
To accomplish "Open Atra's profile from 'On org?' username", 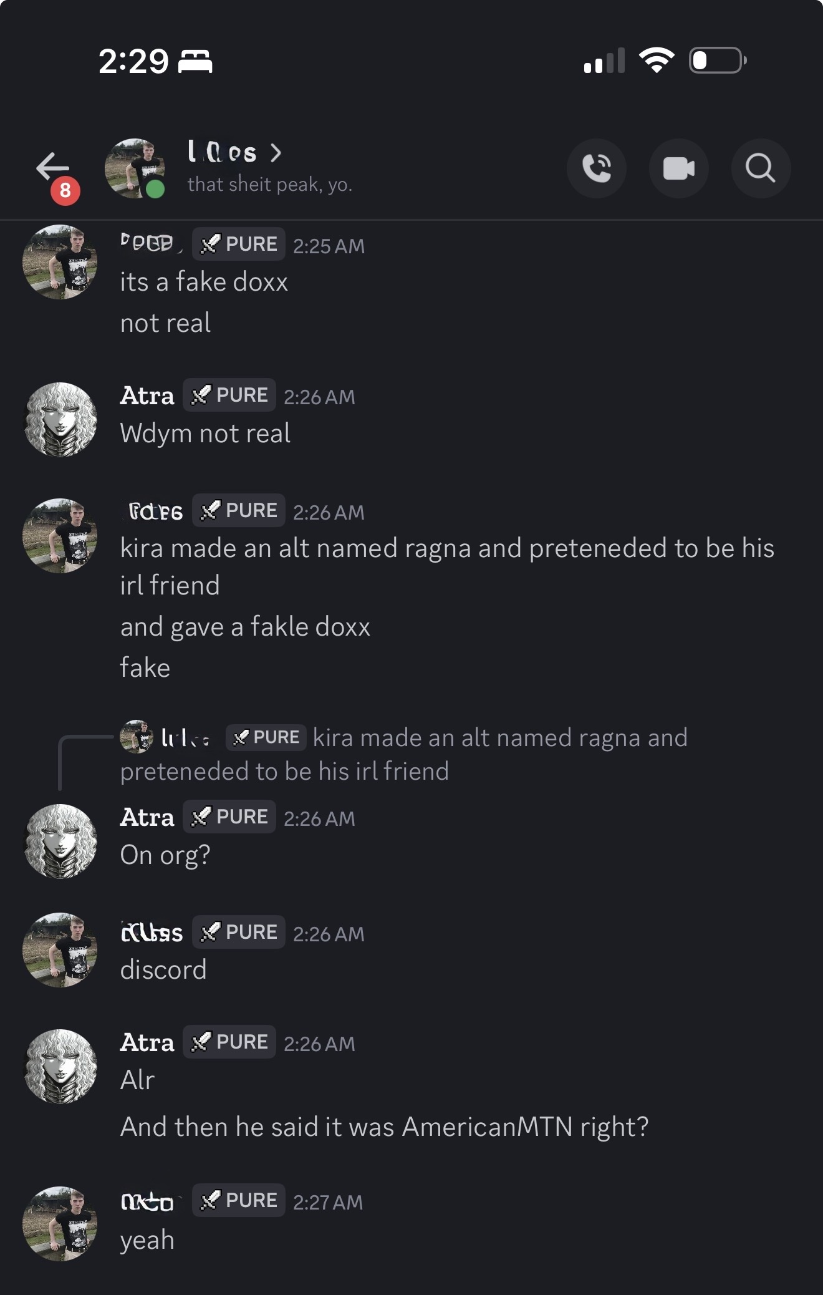I will point(147,817).
